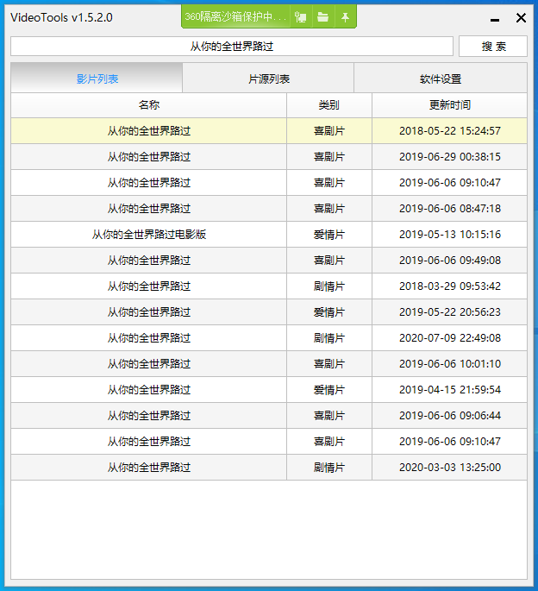Viewport: 538px width, 591px height.
Task: Click the 360隔离沙箱保护中 label
Action: point(235,17)
